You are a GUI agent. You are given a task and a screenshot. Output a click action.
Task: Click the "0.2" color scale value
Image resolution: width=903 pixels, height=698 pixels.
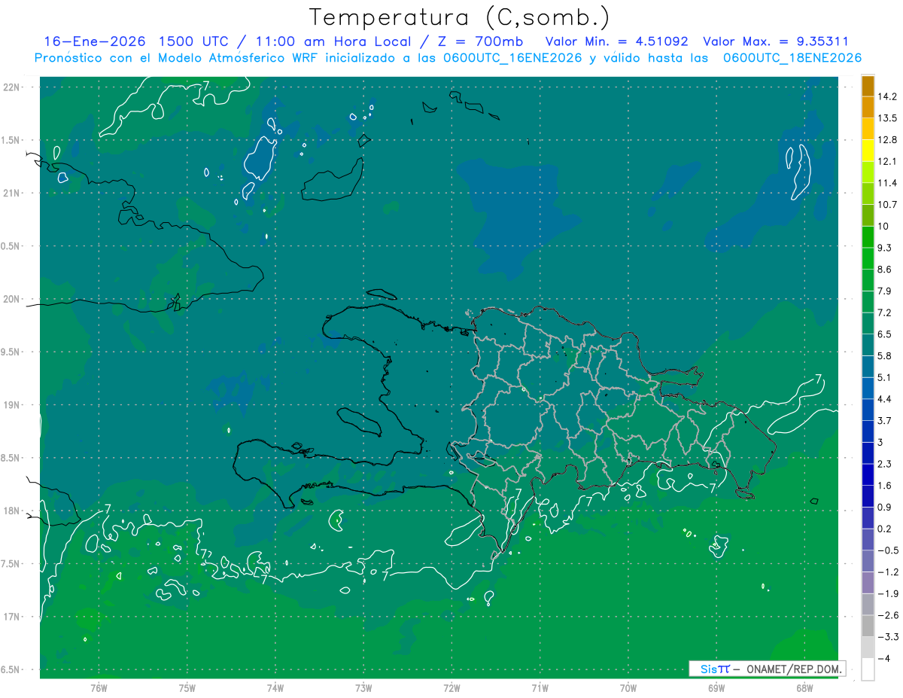pyautogui.click(x=885, y=529)
